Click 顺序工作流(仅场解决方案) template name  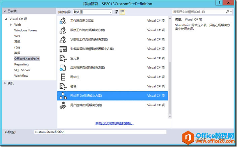click(x=88, y=30)
